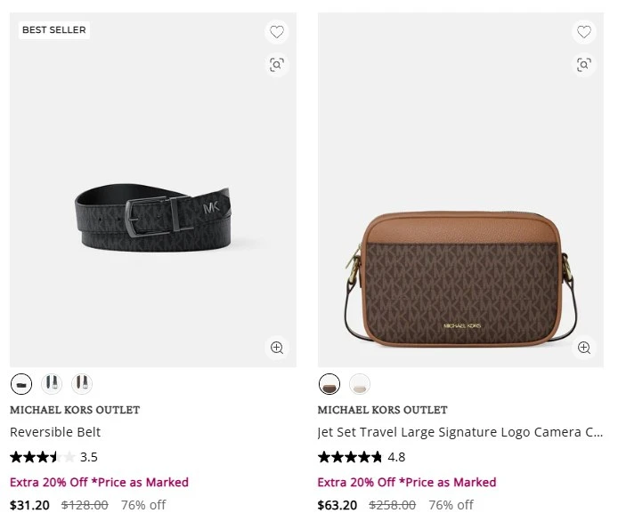Favorite the Reversible Belt with heart icon
This screenshot has height=529, width=618.
point(277,31)
